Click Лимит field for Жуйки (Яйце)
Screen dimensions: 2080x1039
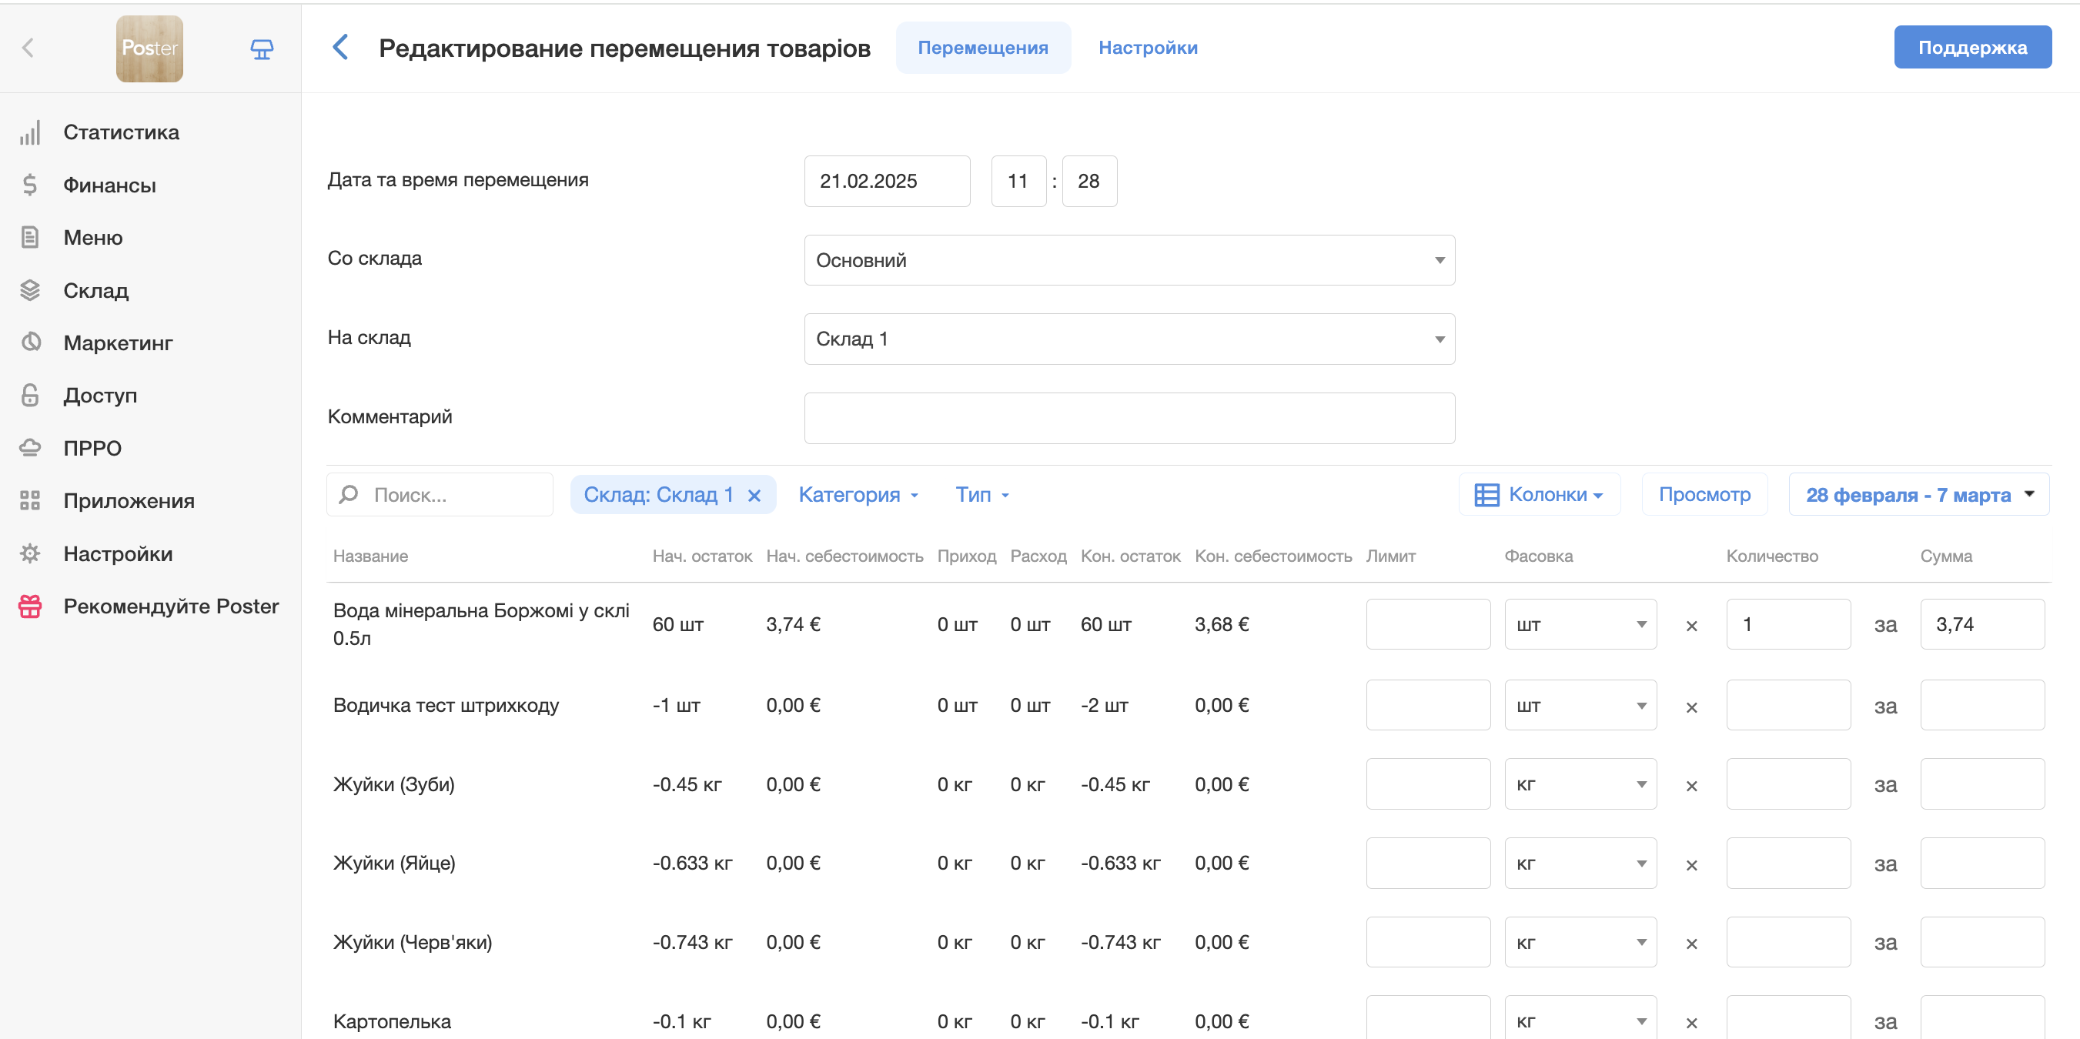point(1427,863)
